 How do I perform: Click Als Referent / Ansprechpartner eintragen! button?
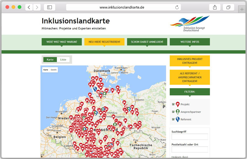pos(190,77)
